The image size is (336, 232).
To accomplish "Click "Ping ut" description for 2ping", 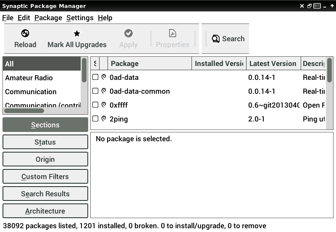I will 314,119.
